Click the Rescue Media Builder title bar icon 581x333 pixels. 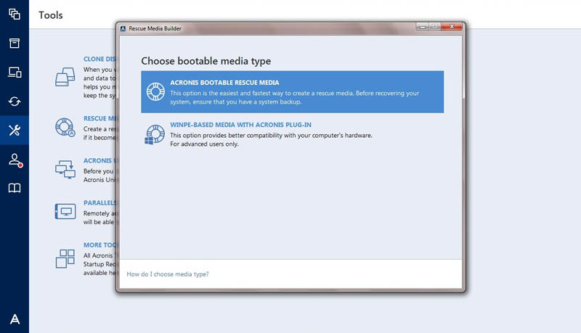pyautogui.click(x=123, y=28)
